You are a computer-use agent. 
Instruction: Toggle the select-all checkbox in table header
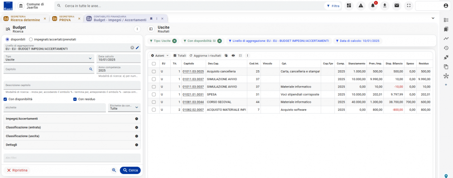coord(154,64)
